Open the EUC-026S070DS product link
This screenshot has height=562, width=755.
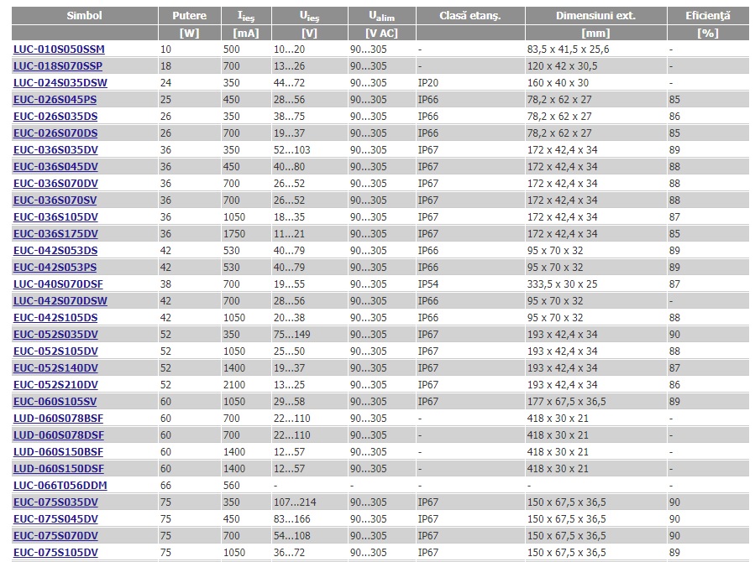[55, 133]
